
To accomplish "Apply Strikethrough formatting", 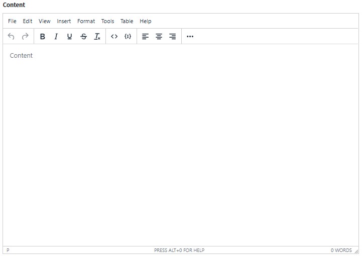I will (83, 37).
